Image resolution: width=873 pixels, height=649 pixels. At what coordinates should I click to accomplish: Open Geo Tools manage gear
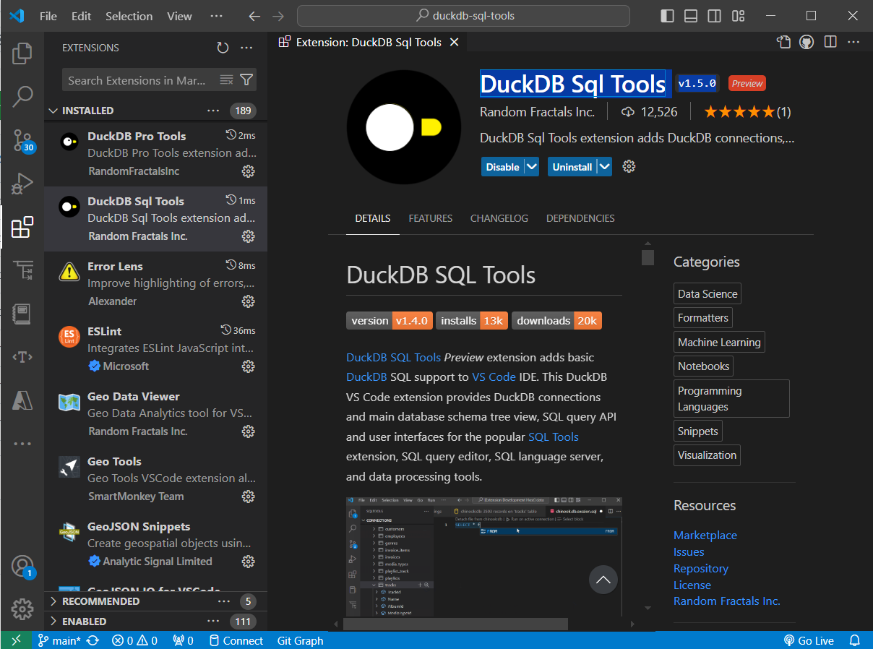248,497
